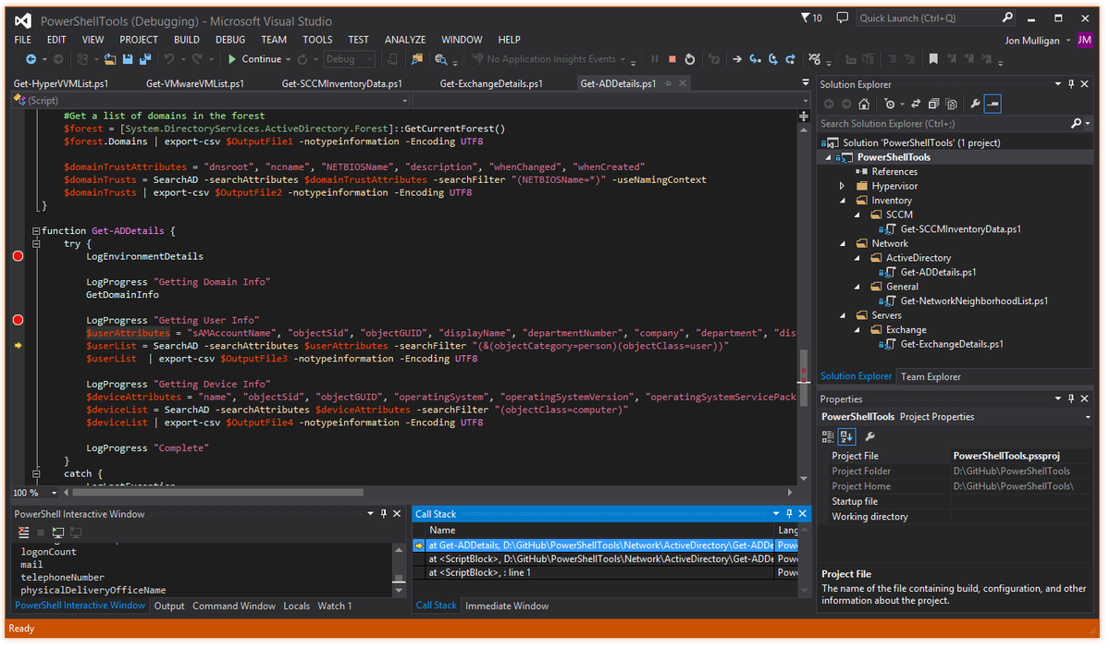The width and height of the screenshot is (1110, 650).
Task: Switch to Get-ExchangeDetails.ps1 tab
Action: click(491, 83)
